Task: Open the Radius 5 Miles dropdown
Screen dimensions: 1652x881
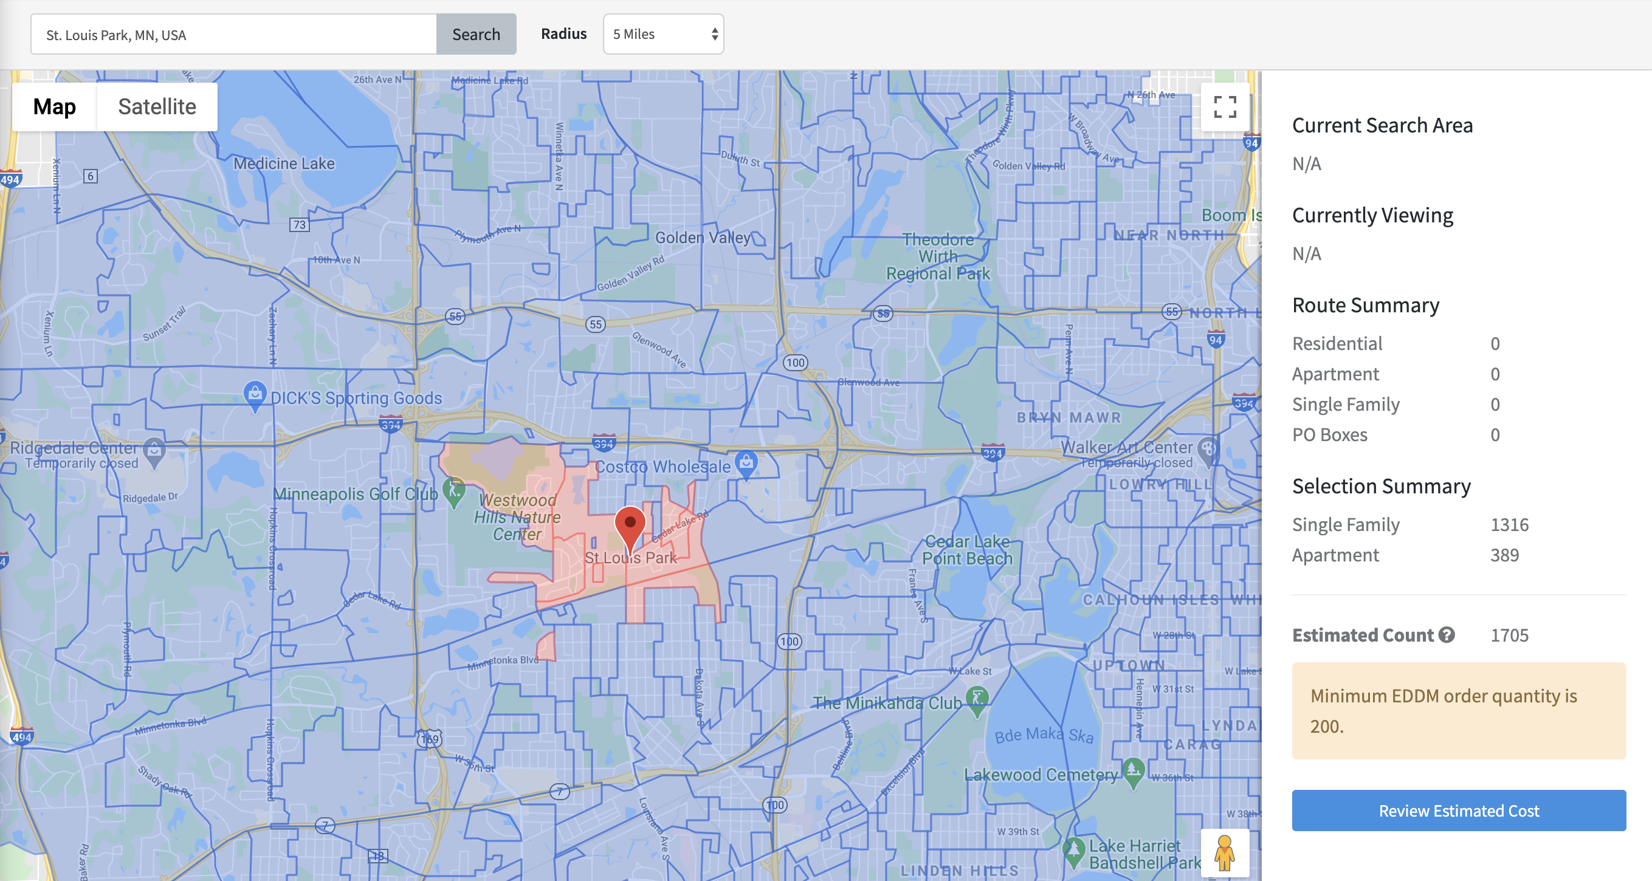Action: point(663,34)
